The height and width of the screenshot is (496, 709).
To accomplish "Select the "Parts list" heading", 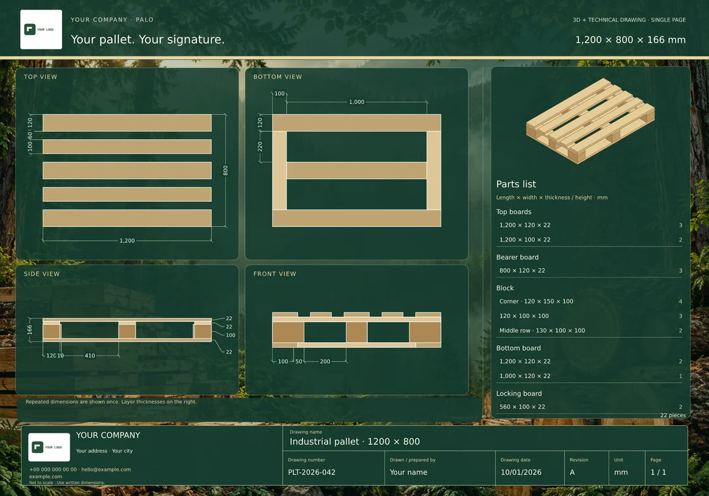I will pos(516,184).
